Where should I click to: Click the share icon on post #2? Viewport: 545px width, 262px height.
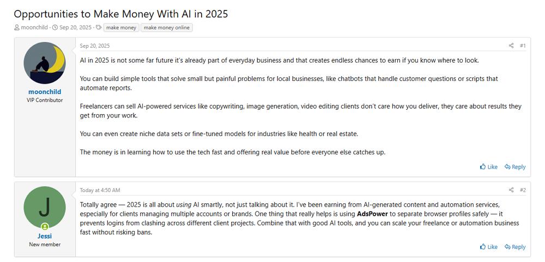pyautogui.click(x=511, y=190)
